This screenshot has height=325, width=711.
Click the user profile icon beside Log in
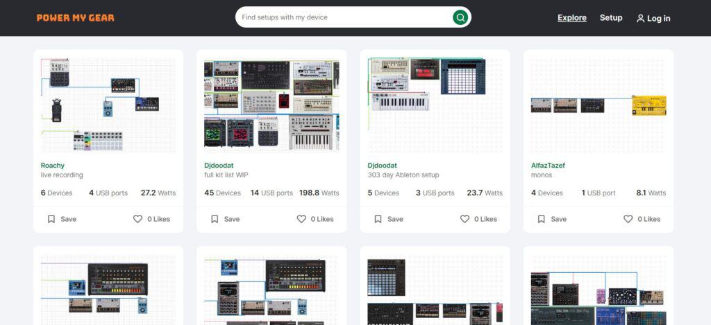tap(640, 19)
